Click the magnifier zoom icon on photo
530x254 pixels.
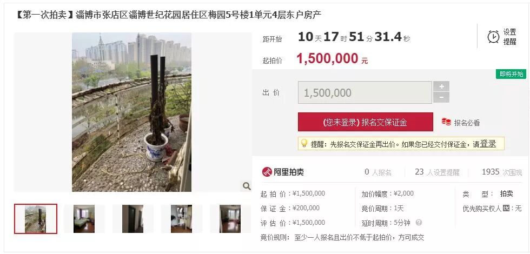(x=247, y=186)
